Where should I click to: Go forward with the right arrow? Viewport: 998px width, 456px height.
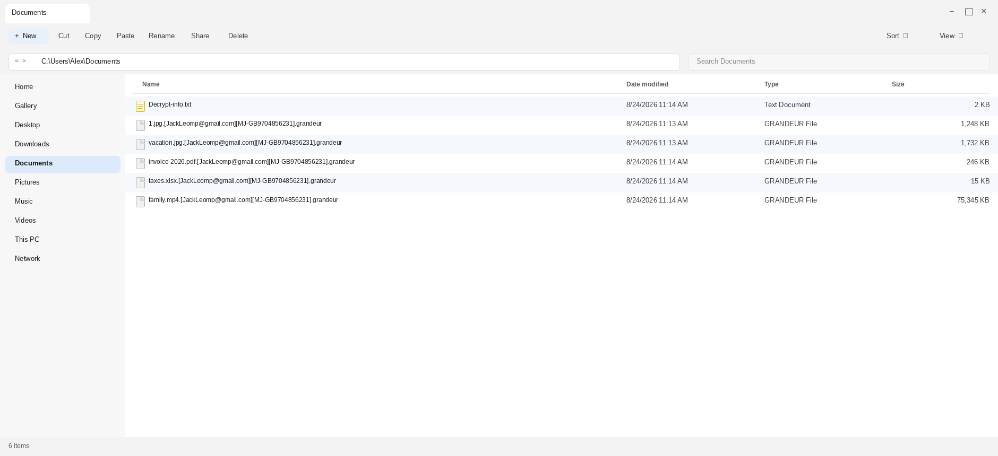coord(24,61)
